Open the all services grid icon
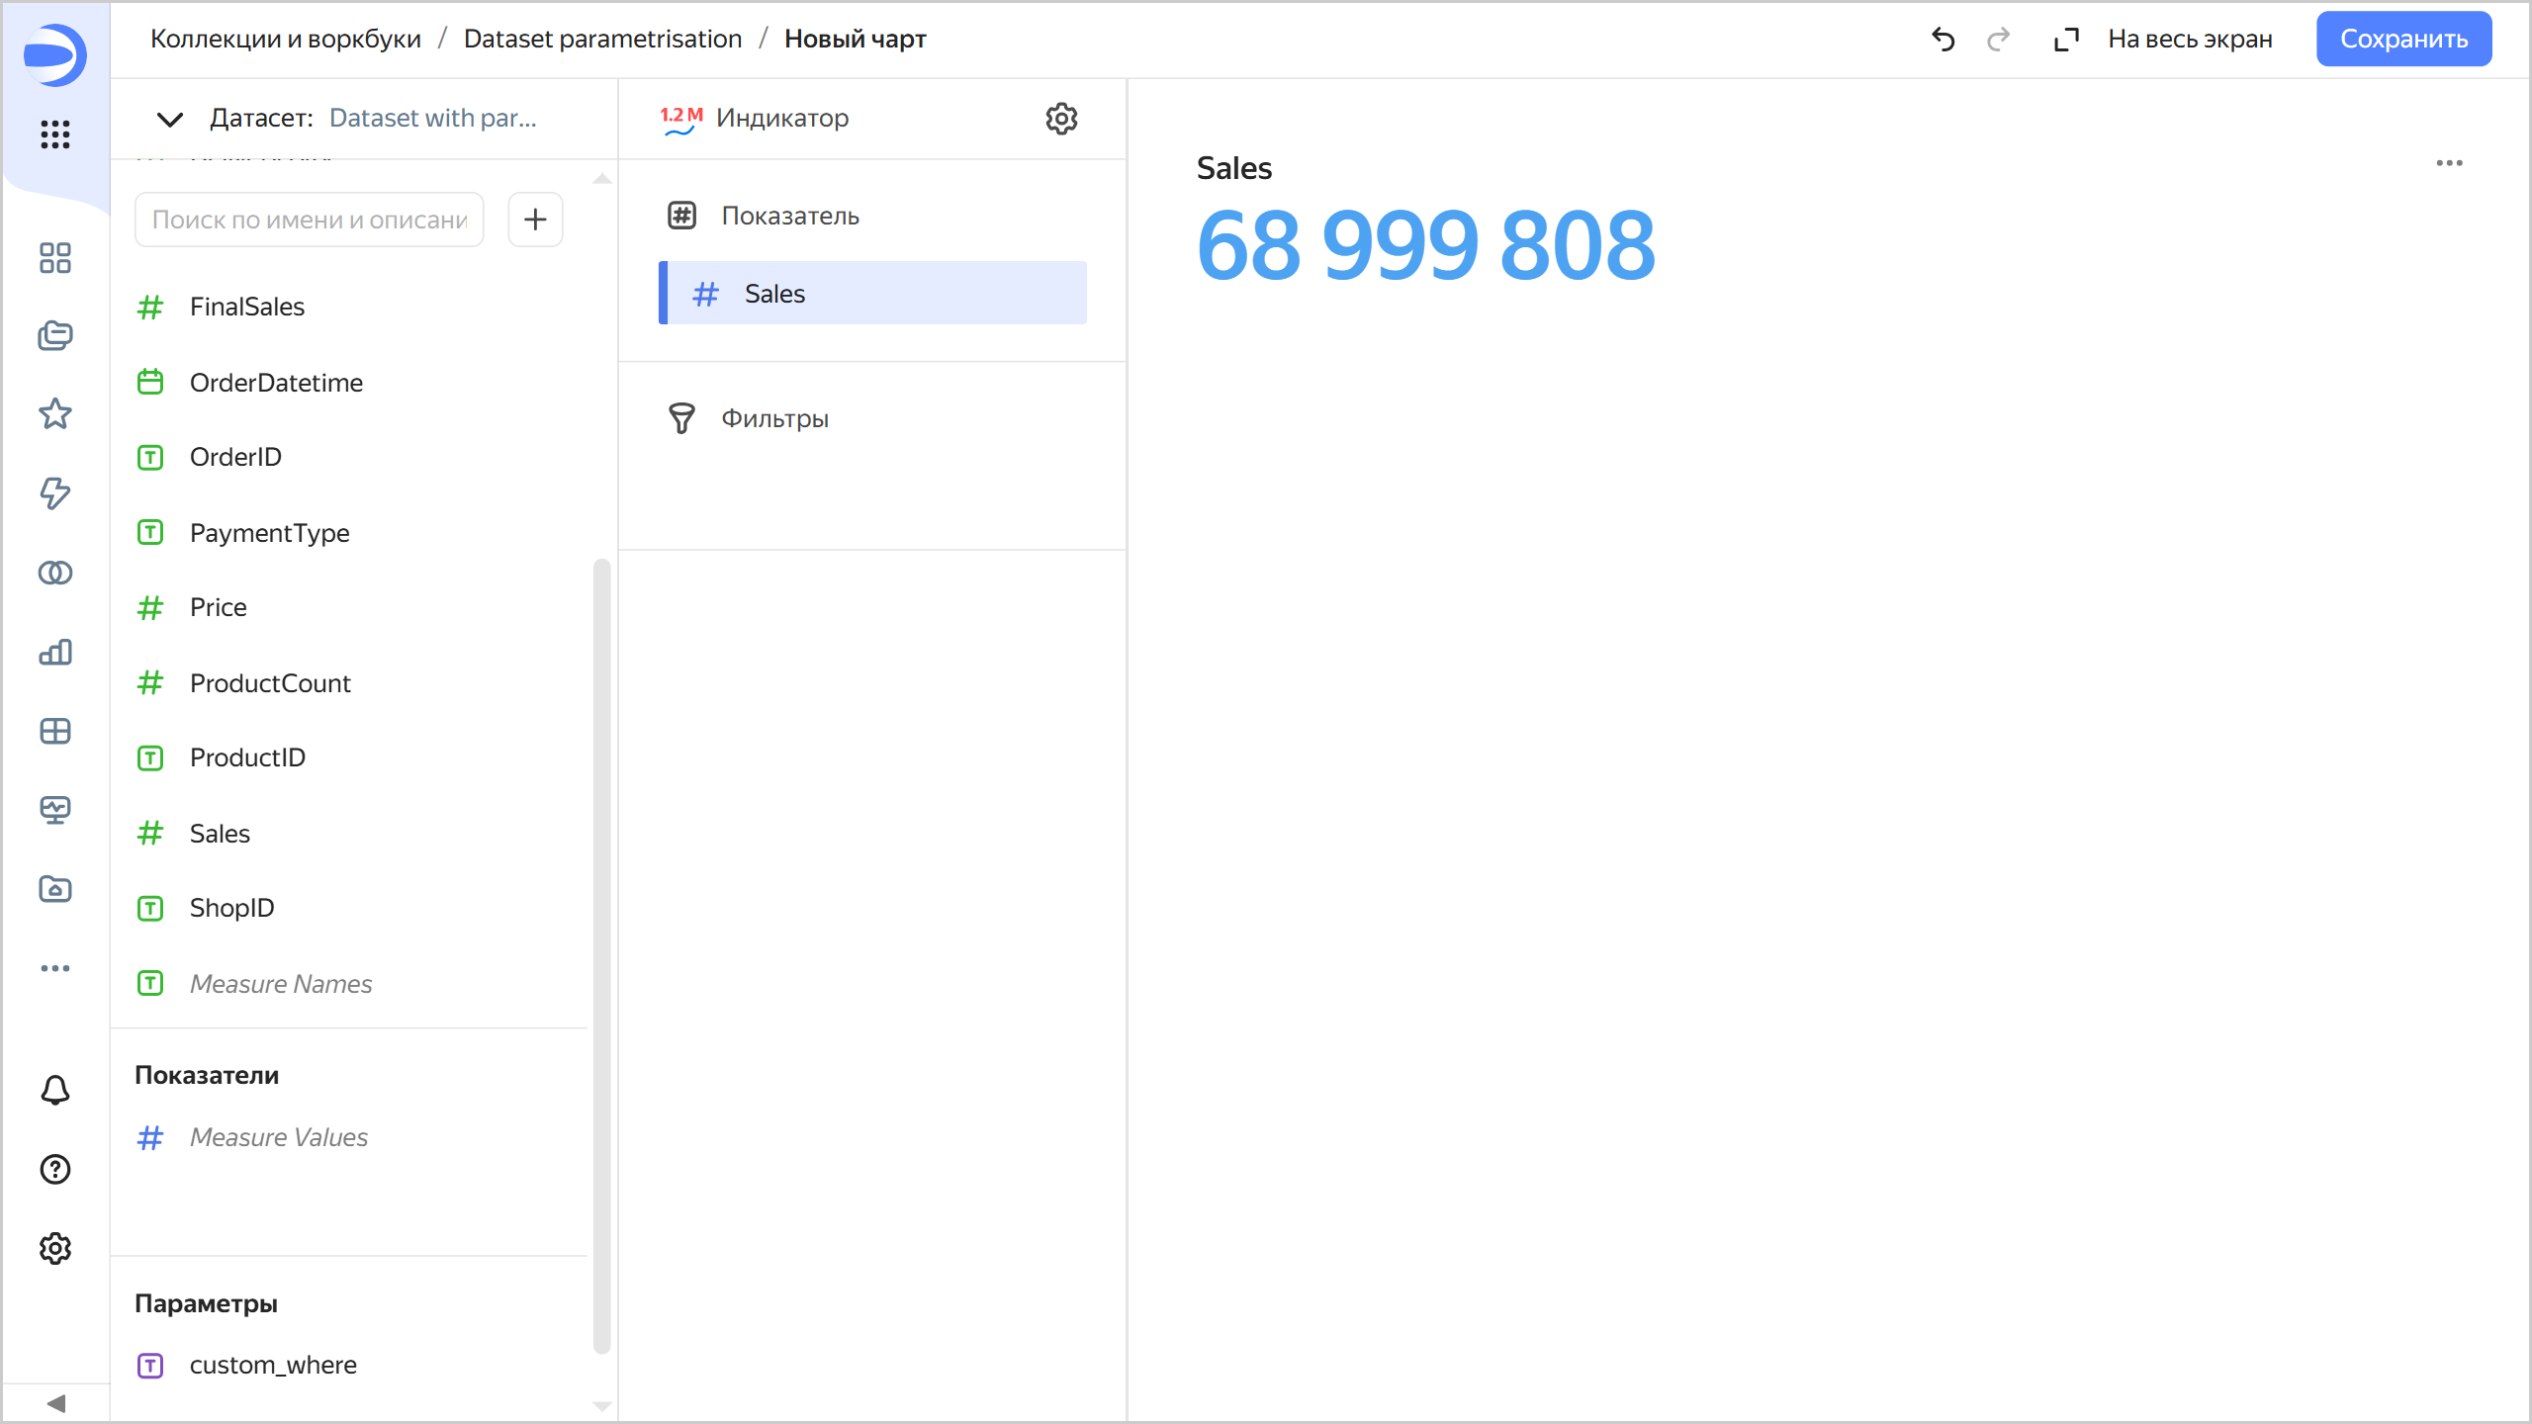The height and width of the screenshot is (1424, 2532). [55, 133]
